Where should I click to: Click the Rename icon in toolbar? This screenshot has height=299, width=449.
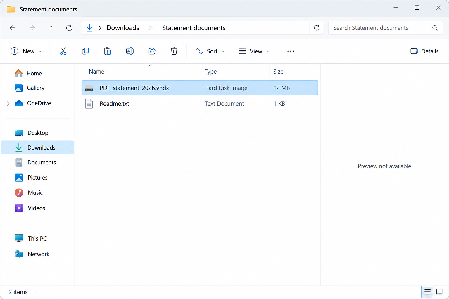coord(130,51)
